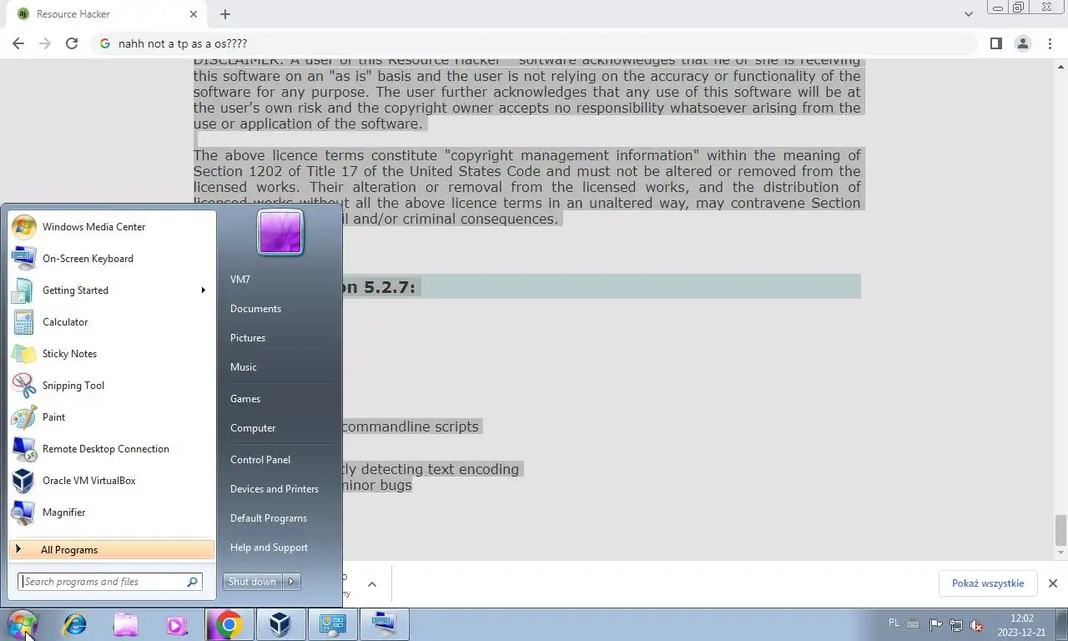Click the user account picture
Image resolution: width=1068 pixels, height=641 pixels.
(x=280, y=232)
